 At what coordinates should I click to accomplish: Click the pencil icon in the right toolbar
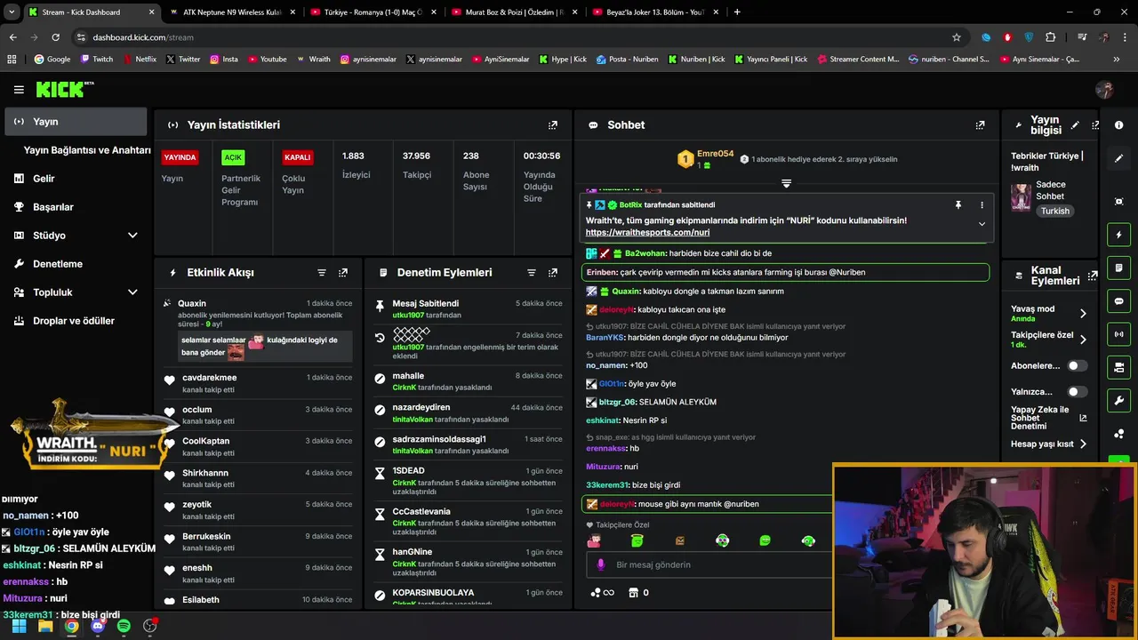click(x=1119, y=158)
